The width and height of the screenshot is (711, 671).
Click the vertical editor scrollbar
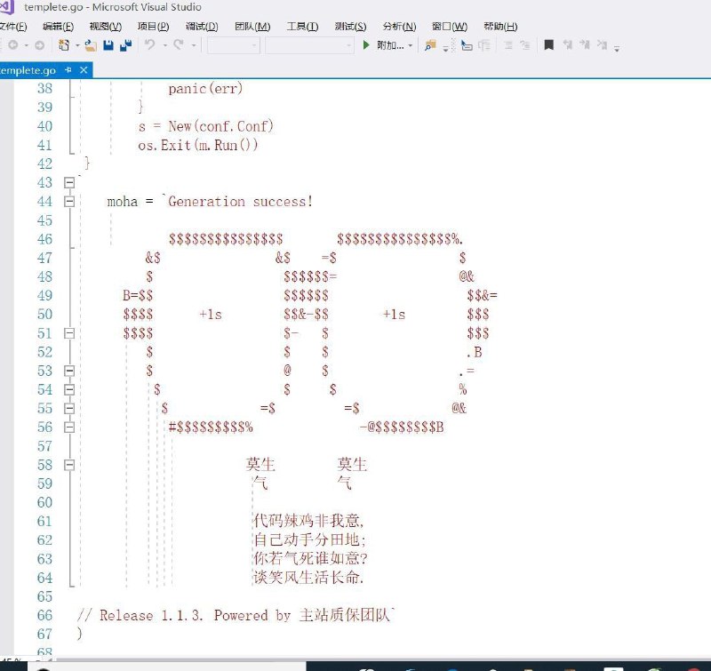[x=704, y=267]
